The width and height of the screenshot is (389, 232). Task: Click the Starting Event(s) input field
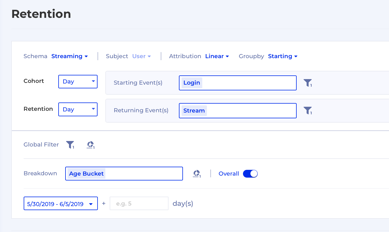click(x=238, y=83)
